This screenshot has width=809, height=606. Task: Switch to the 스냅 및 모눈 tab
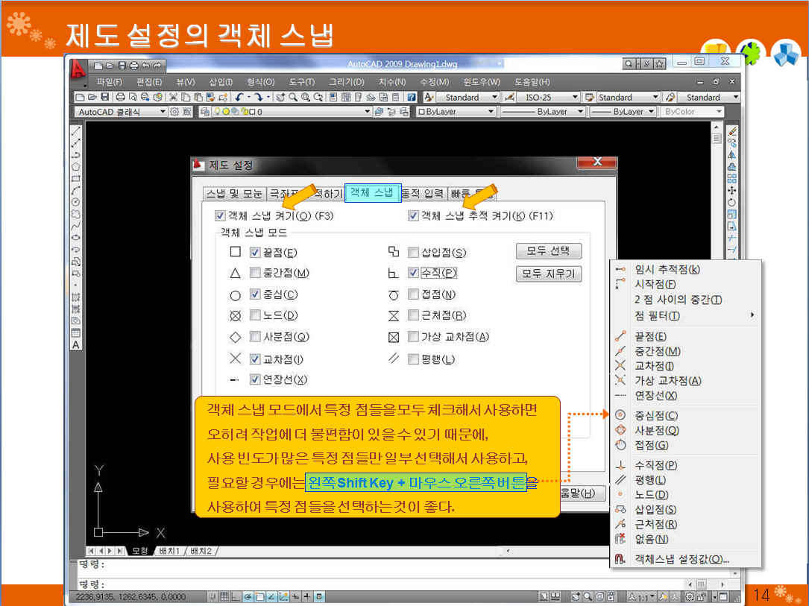[x=234, y=194]
